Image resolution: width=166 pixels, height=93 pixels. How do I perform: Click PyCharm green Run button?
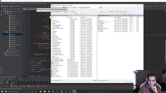coord(152,6)
